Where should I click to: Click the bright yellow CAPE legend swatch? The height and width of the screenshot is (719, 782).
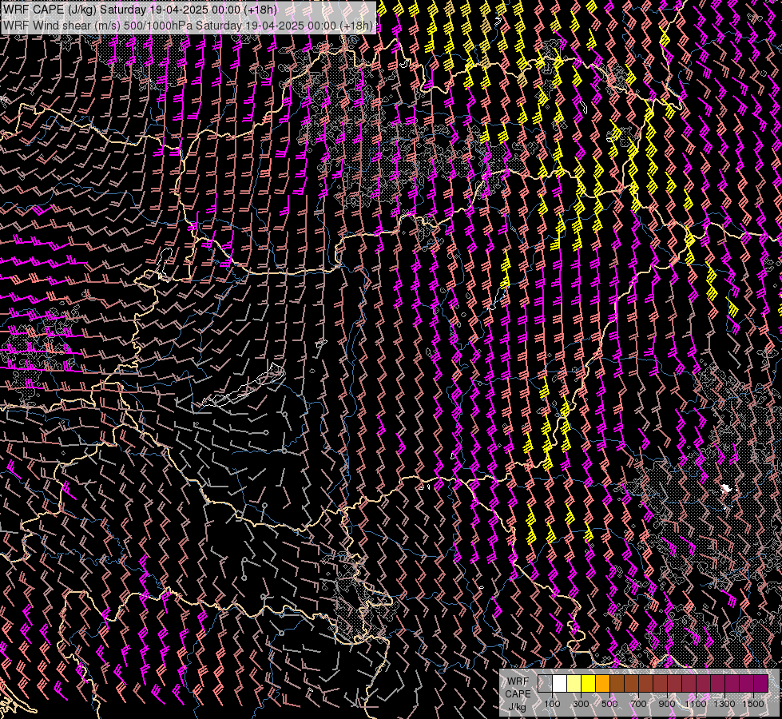pos(589,683)
